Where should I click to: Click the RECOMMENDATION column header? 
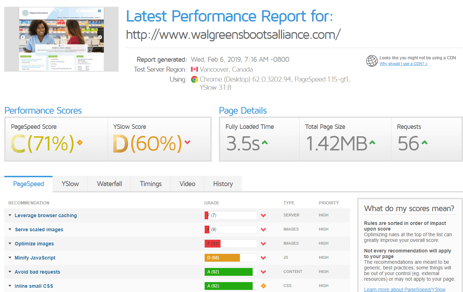pos(29,203)
